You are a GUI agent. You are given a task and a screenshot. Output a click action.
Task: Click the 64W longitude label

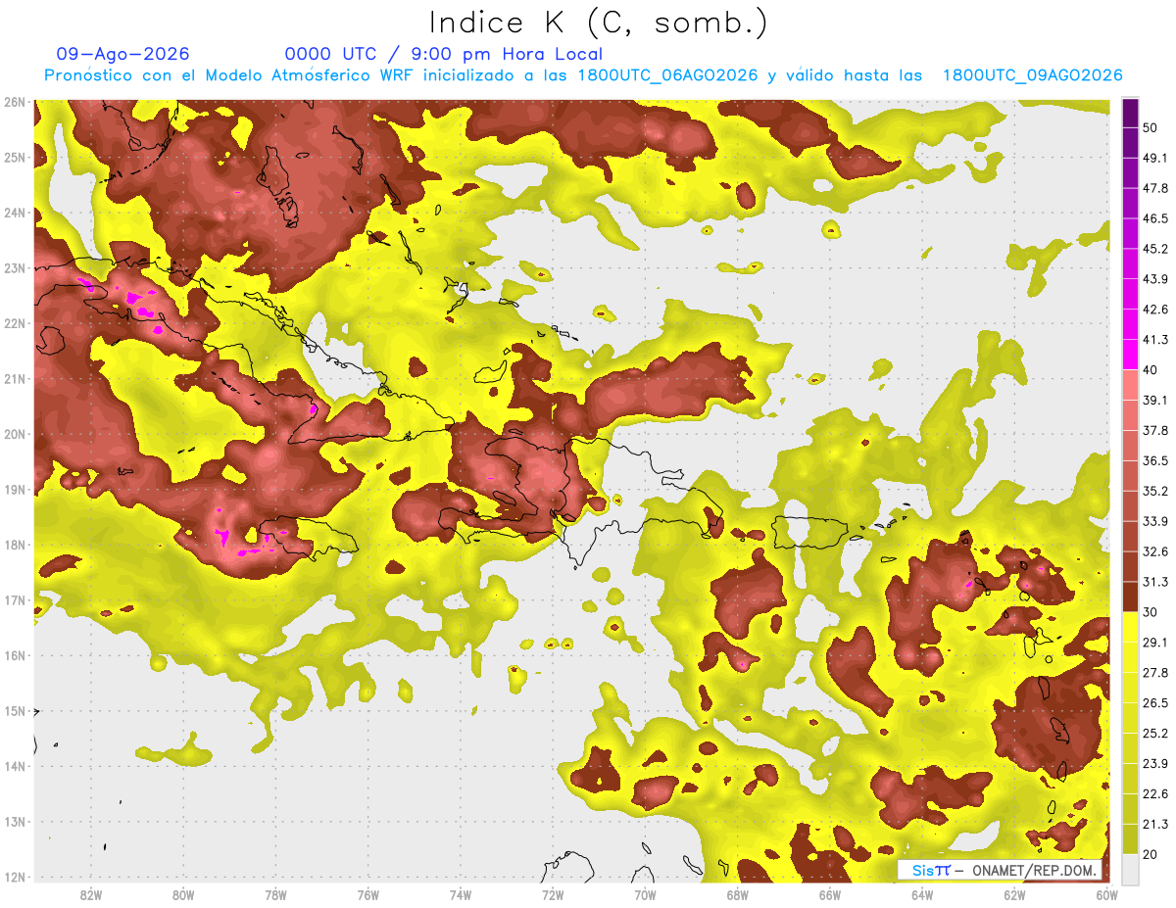[x=922, y=895]
